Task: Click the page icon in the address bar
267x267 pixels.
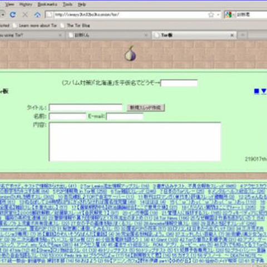Action: [x=50, y=14]
